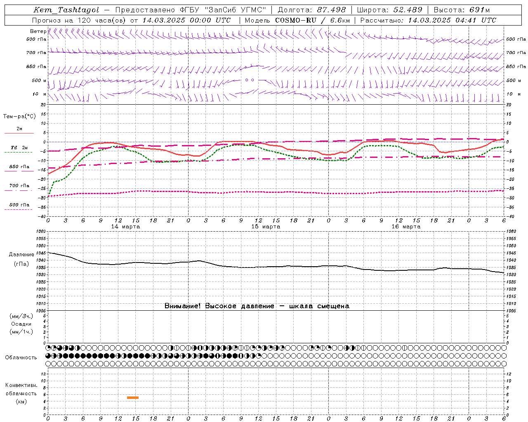
Task: Click the dashed line sample under Td 2м
Action: coord(18,152)
